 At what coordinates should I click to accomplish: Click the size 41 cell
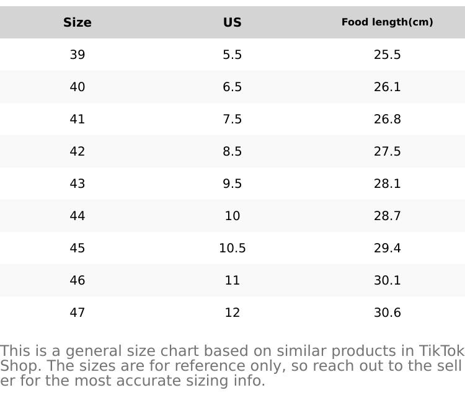tap(77, 119)
